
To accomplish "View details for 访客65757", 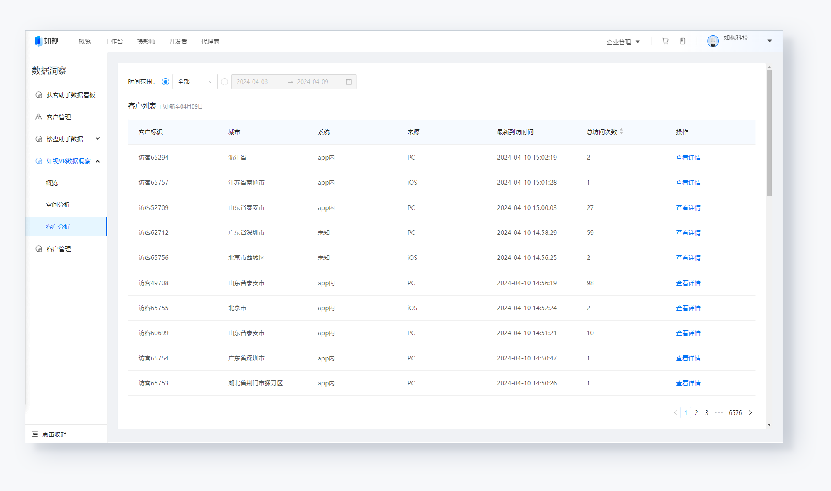I will (x=688, y=183).
